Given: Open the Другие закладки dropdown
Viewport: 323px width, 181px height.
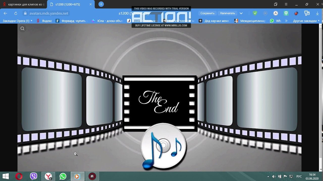Looking at the screenshot, I should pyautogui.click(x=306, y=21).
